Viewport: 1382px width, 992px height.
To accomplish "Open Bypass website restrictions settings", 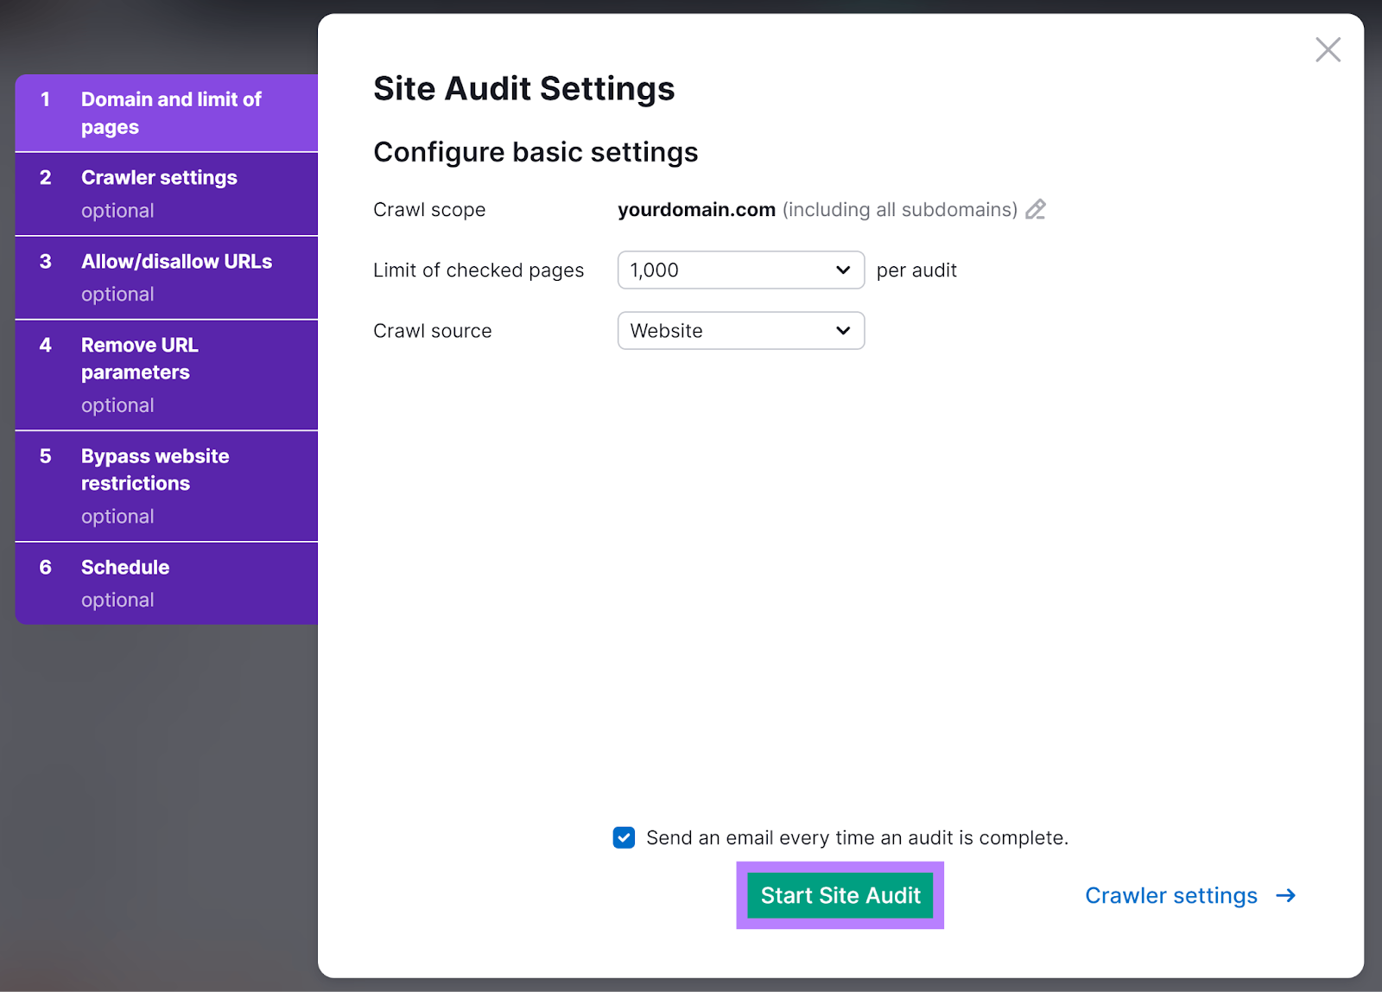I will coord(166,485).
